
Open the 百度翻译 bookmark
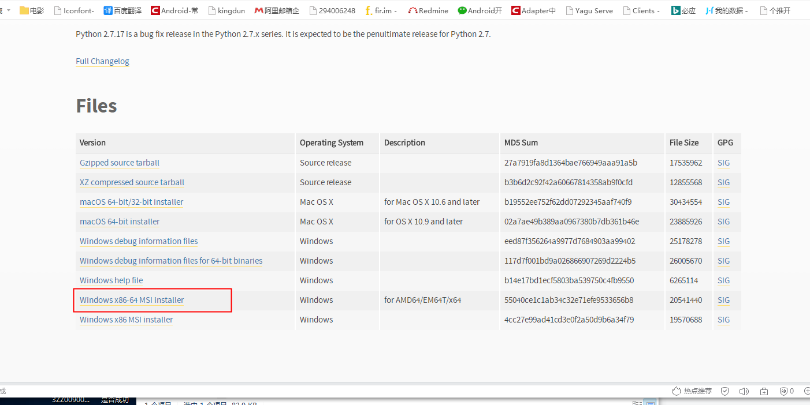(x=122, y=10)
